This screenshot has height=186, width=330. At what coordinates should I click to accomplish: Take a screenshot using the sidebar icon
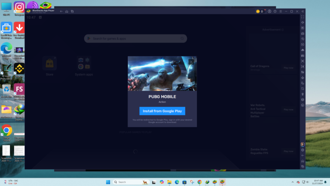302,61
